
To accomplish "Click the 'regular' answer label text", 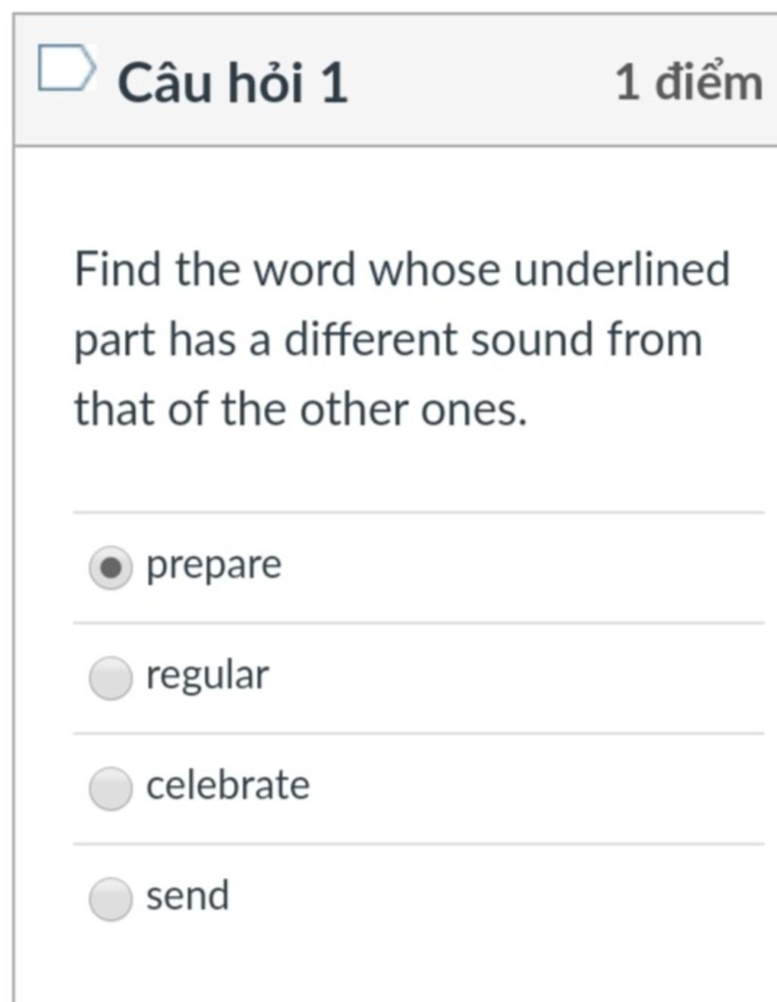I will coord(207,676).
